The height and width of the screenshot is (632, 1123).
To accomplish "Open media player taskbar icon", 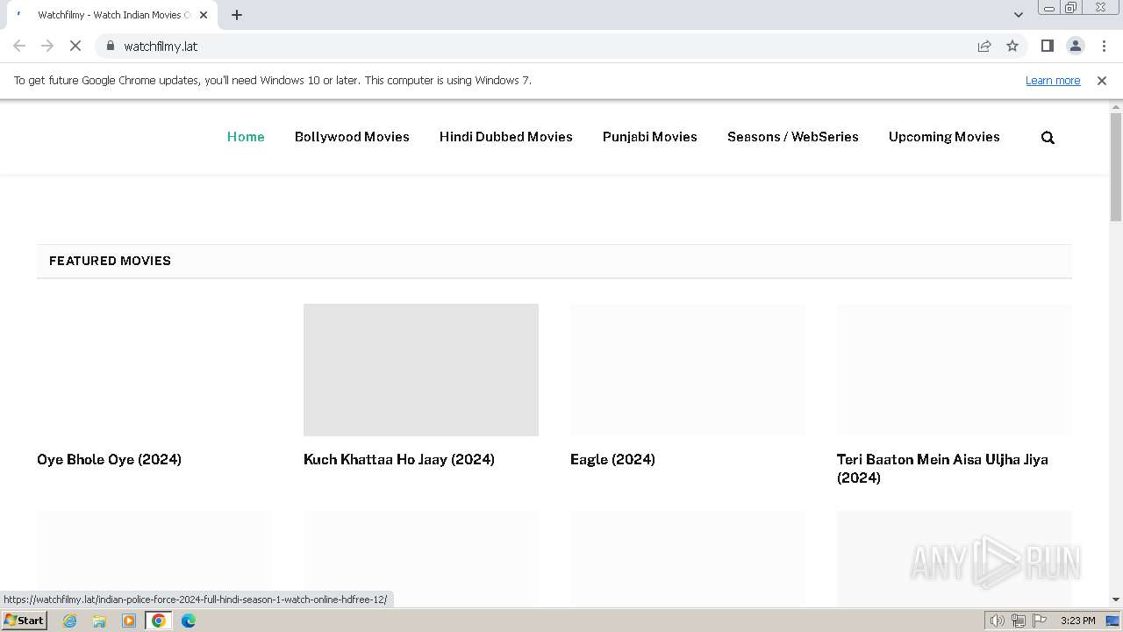I will click(129, 621).
